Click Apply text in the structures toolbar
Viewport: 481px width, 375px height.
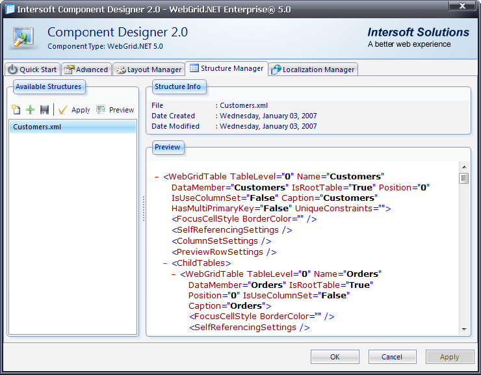tap(81, 110)
